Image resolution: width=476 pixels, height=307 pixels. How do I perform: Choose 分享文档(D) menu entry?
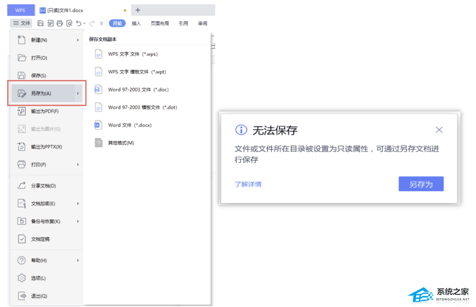pyautogui.click(x=47, y=186)
